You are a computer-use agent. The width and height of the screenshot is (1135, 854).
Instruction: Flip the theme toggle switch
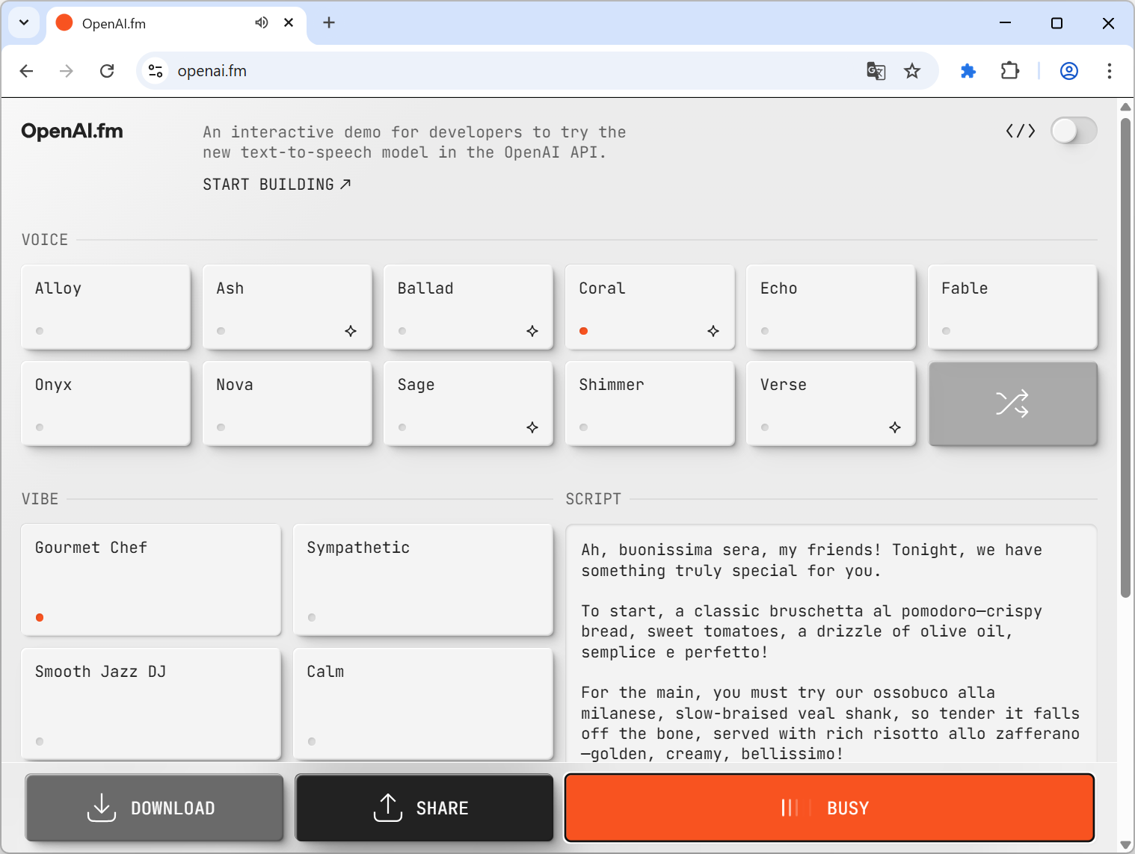click(x=1074, y=131)
